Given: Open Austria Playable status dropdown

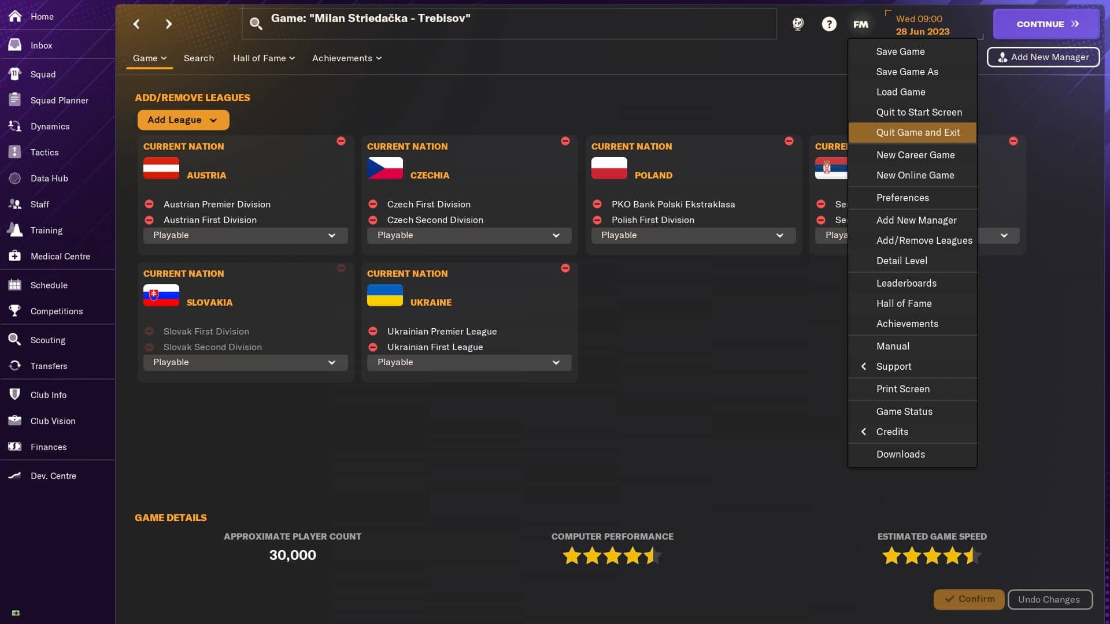Looking at the screenshot, I should pos(246,235).
